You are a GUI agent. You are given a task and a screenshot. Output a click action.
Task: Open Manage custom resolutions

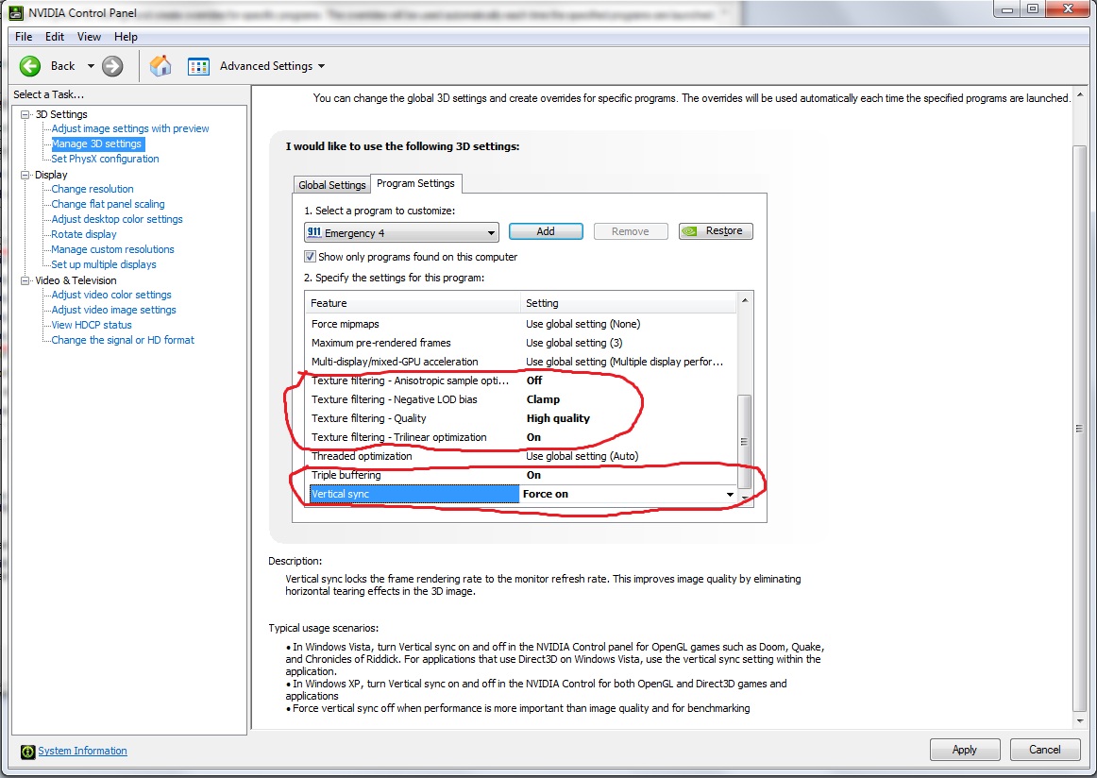[x=112, y=249]
